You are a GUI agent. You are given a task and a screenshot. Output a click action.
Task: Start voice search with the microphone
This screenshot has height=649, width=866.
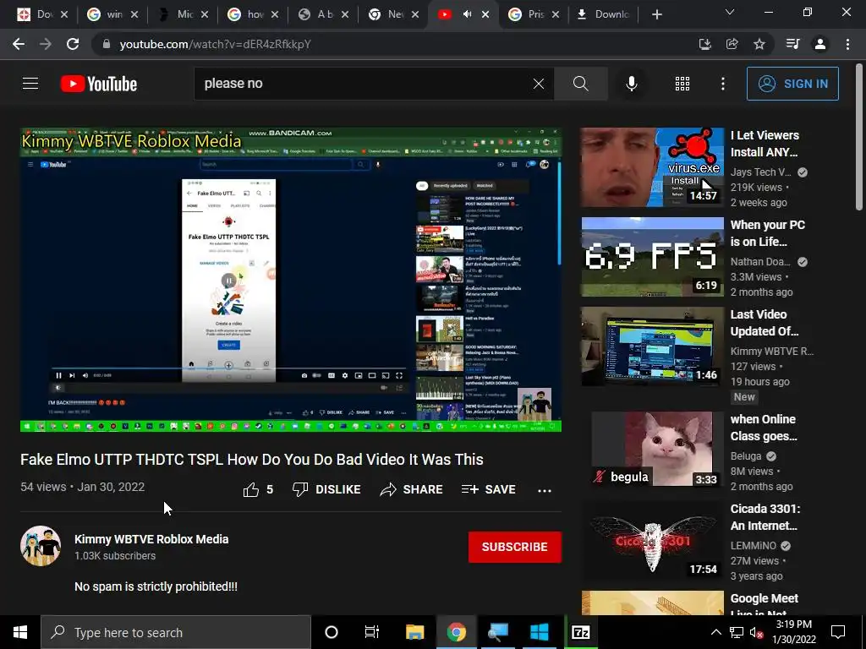point(632,84)
